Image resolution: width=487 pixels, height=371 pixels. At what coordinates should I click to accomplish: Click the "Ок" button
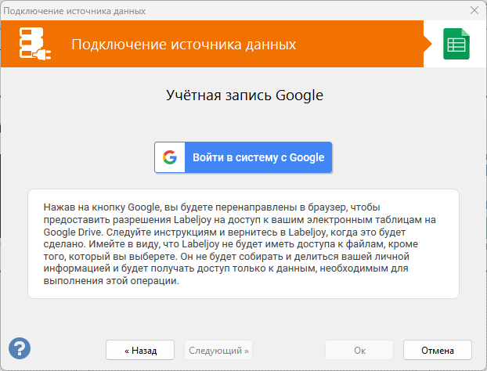pyautogui.click(x=359, y=350)
